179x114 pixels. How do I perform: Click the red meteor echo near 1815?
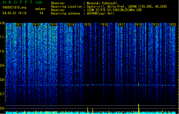point(88,85)
